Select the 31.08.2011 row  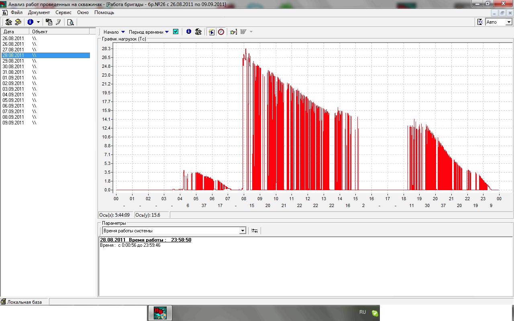(x=45, y=72)
